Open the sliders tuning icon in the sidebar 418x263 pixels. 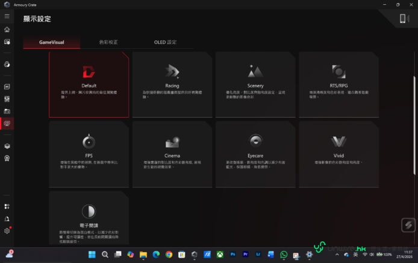[7, 99]
